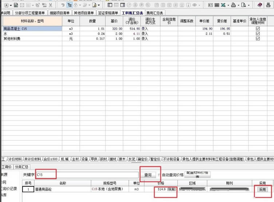
Task: Switch to 签证索赔清单 tab
Action: tap(108, 13)
